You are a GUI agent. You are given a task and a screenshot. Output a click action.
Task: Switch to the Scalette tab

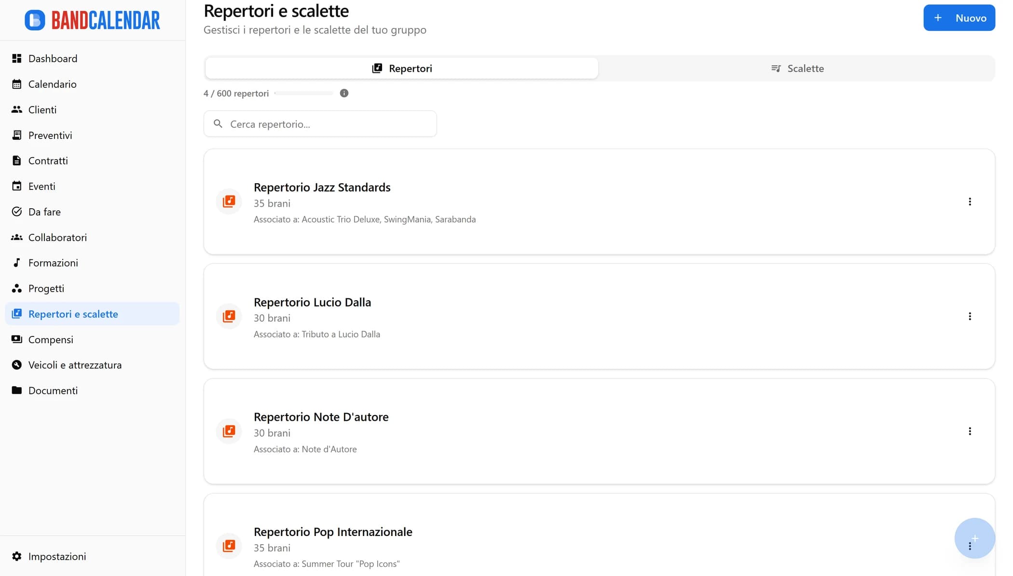tap(796, 68)
